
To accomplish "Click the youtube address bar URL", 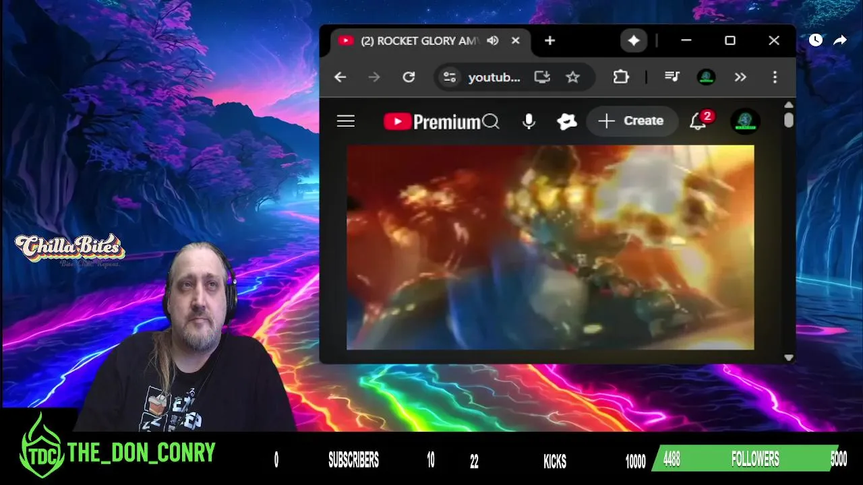I will point(494,77).
